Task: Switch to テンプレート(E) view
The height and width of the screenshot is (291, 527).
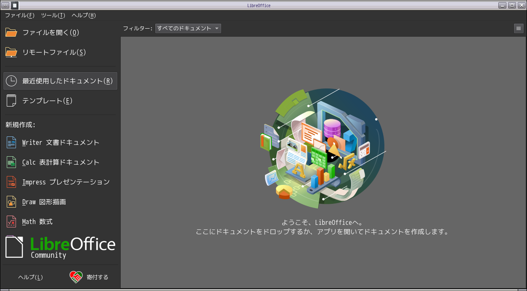Action: (60, 101)
